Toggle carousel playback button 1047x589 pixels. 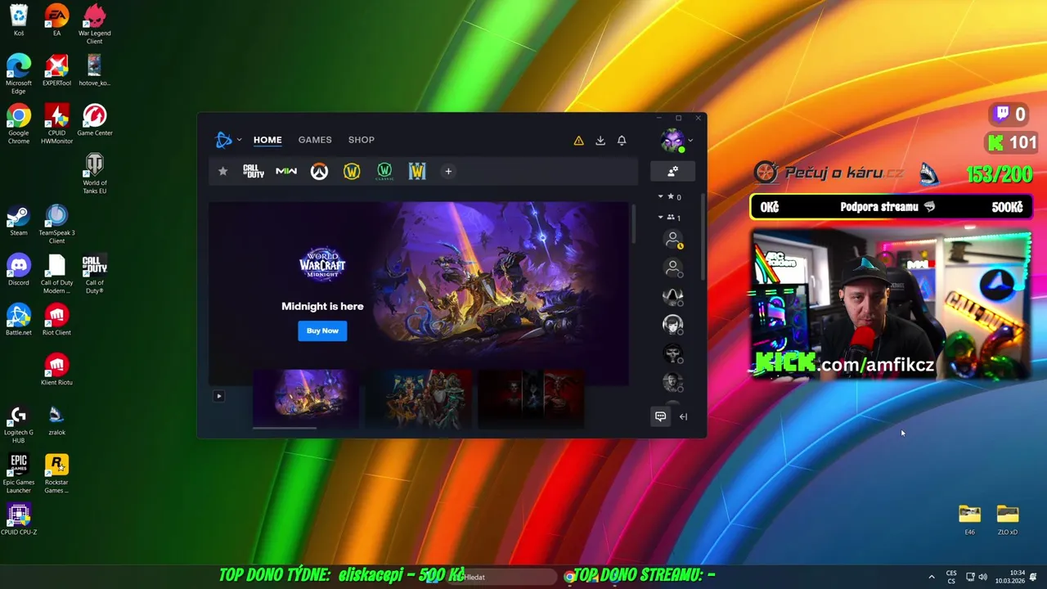click(x=218, y=396)
